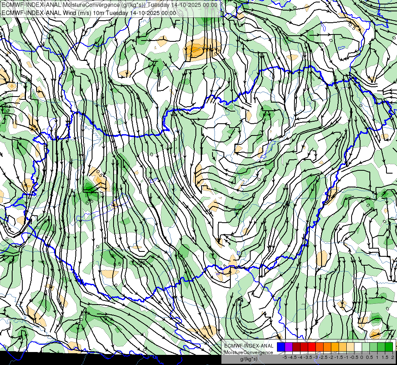Click the white legend swatch

[358, 347]
